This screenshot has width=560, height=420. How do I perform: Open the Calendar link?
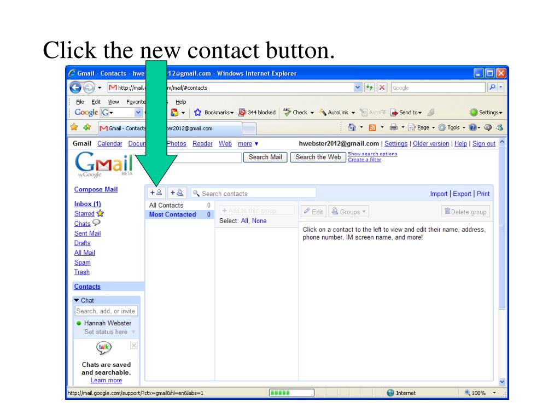point(109,143)
